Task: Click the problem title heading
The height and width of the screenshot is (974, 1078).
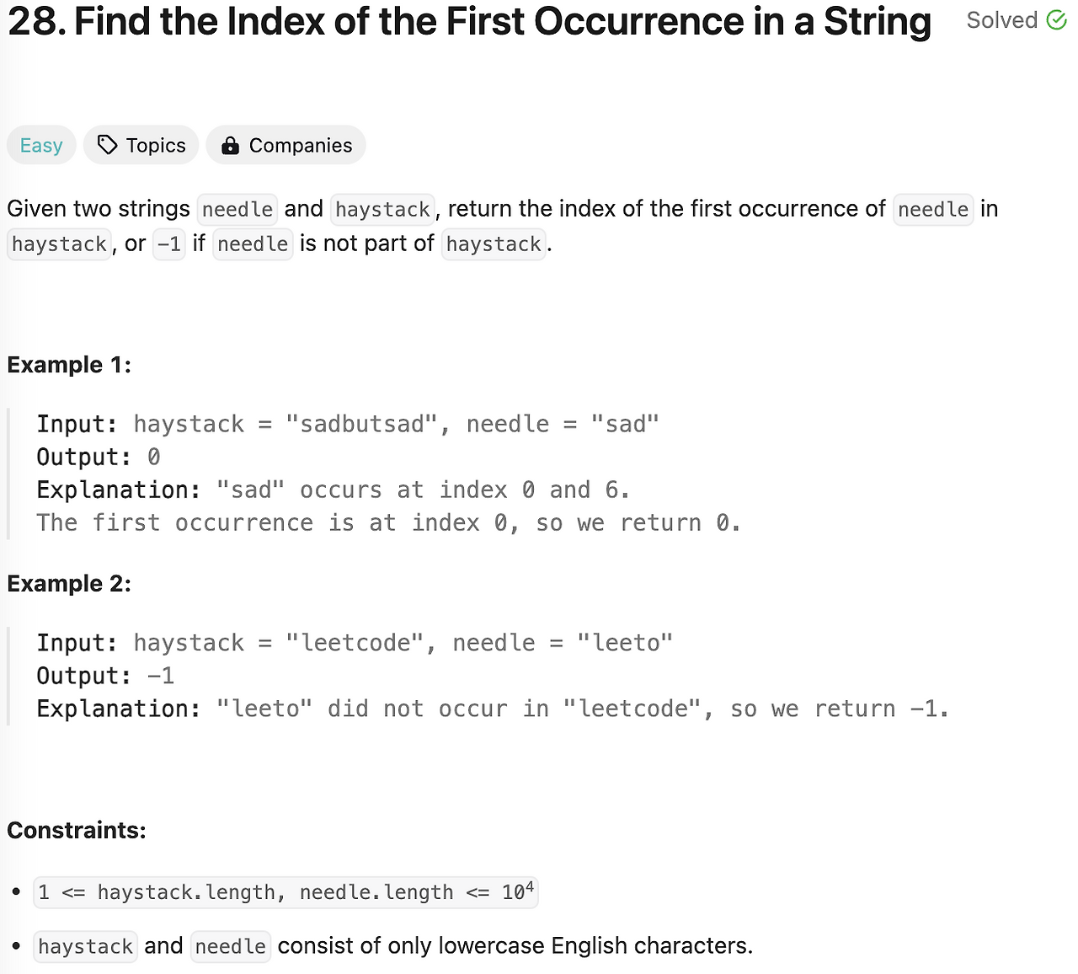Action: pos(468,22)
